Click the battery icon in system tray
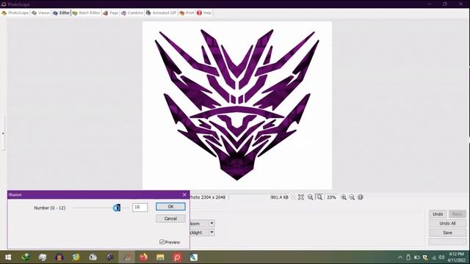The image size is (470, 264). point(416,257)
